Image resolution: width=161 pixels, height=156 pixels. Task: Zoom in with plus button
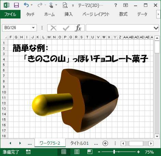(x=138, y=152)
